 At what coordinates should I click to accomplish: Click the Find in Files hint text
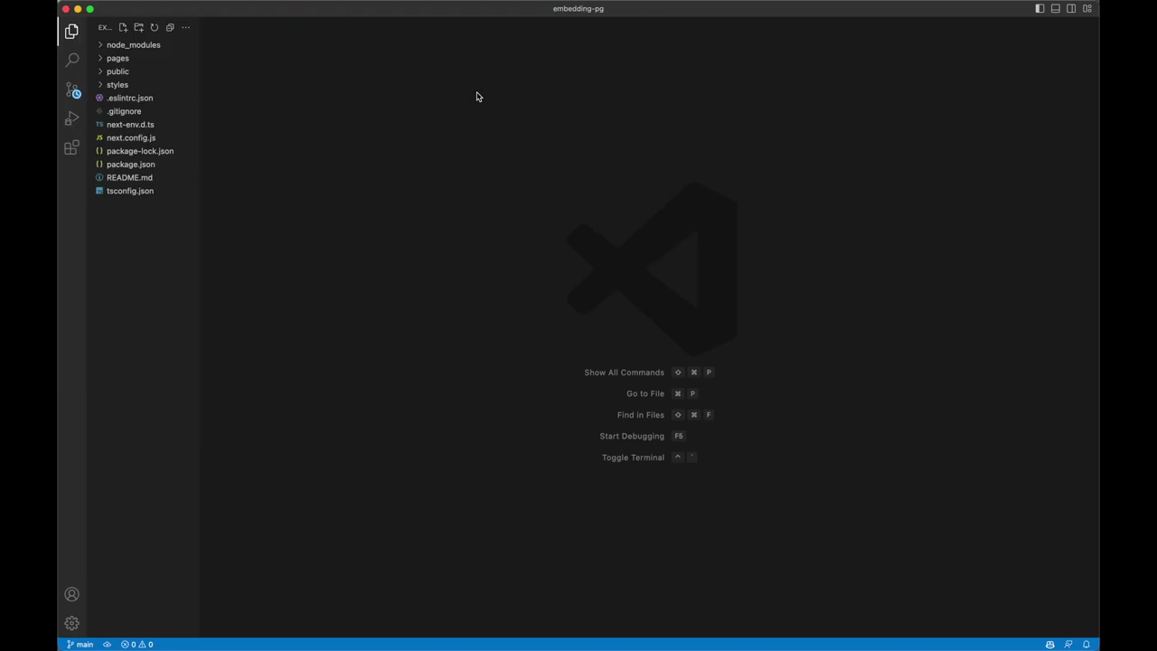641,415
